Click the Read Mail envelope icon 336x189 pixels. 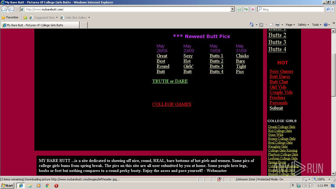pyautogui.click(x=271, y=25)
